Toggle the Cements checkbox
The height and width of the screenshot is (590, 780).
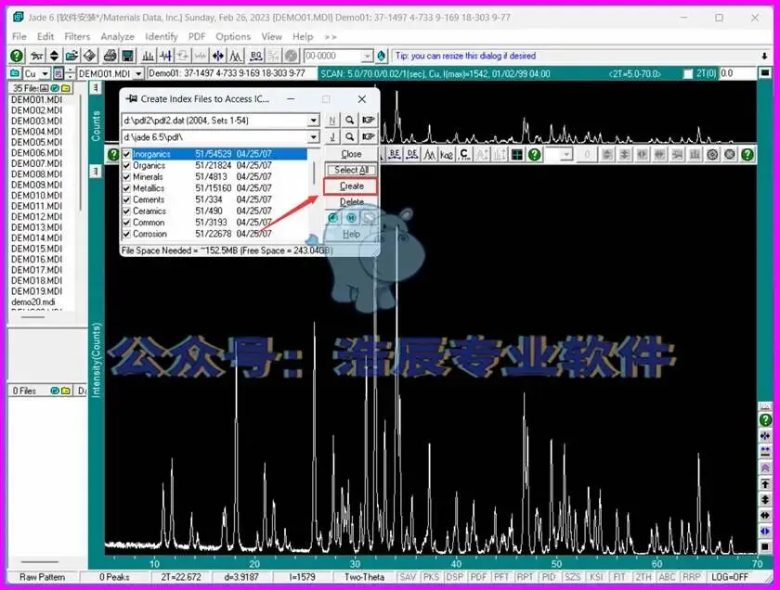pyautogui.click(x=127, y=199)
